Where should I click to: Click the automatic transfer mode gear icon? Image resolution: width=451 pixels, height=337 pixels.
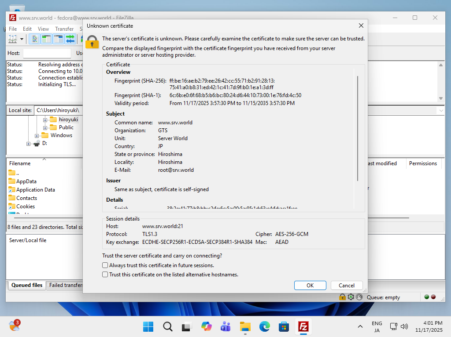[351, 297]
